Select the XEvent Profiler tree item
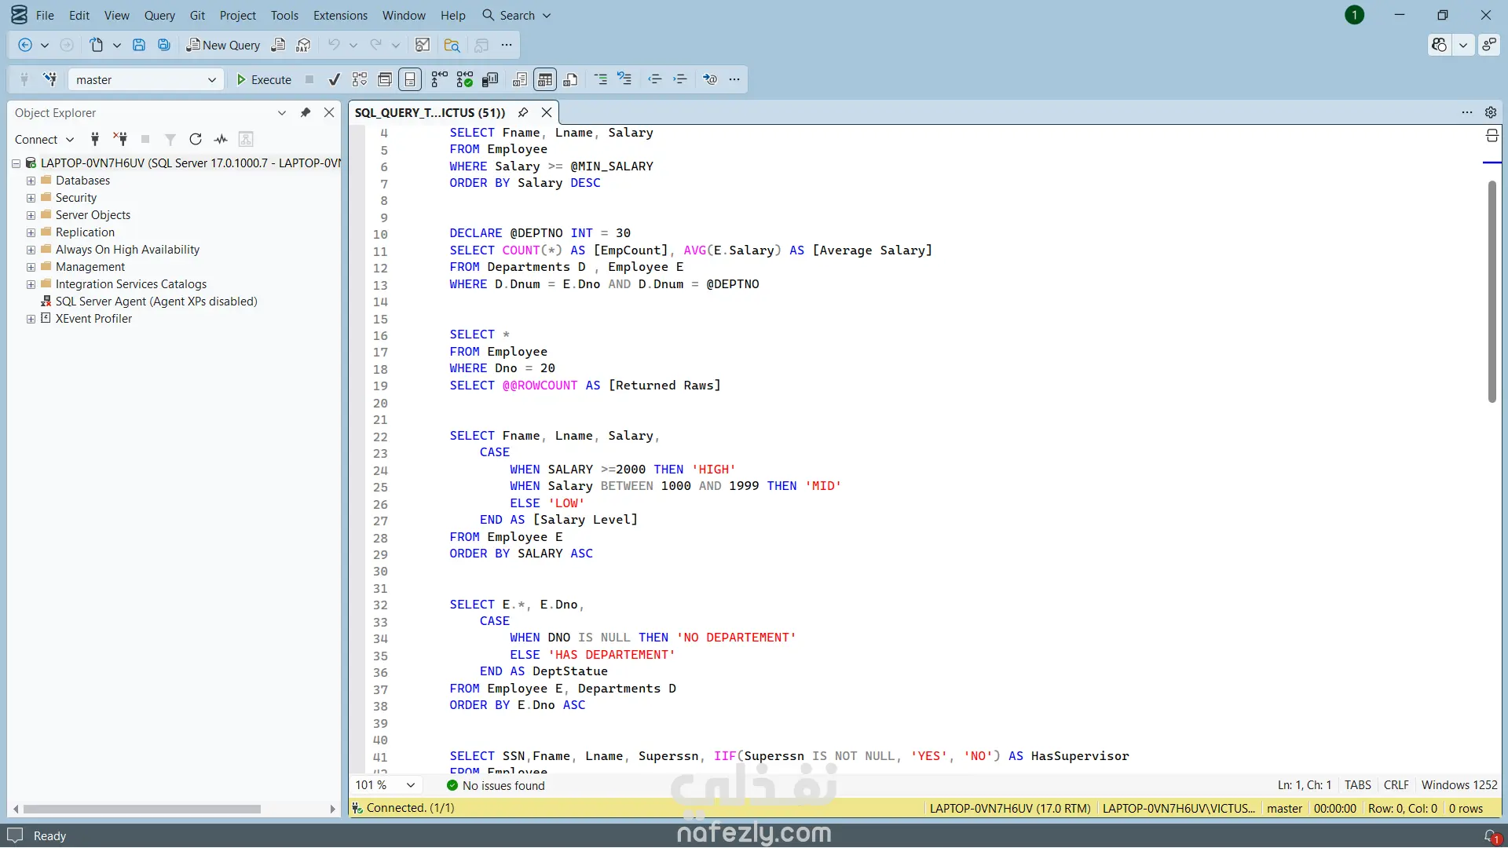 93,319
